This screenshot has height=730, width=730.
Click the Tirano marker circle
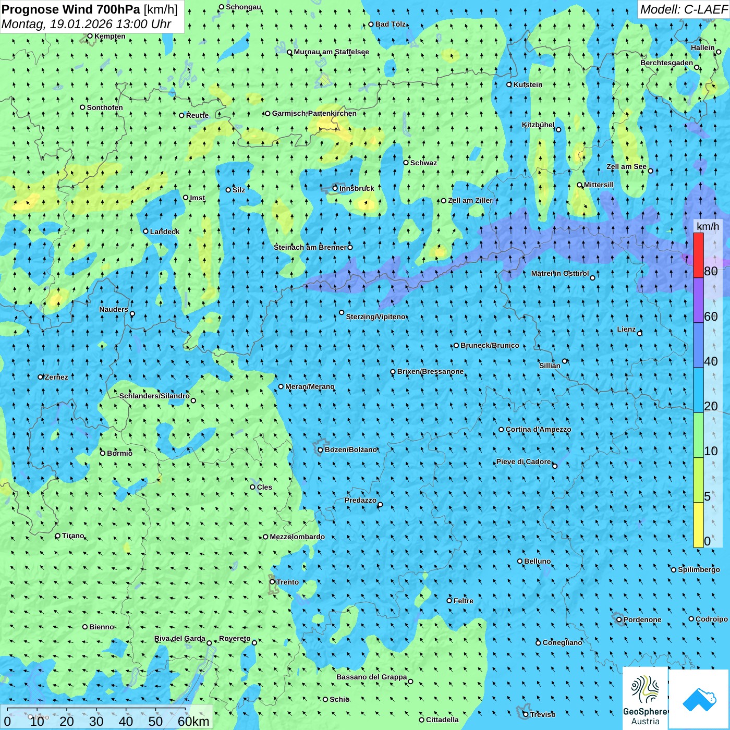pyautogui.click(x=58, y=536)
